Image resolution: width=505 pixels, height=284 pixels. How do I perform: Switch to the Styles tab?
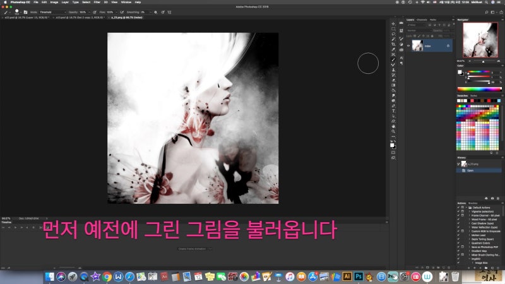(473, 96)
